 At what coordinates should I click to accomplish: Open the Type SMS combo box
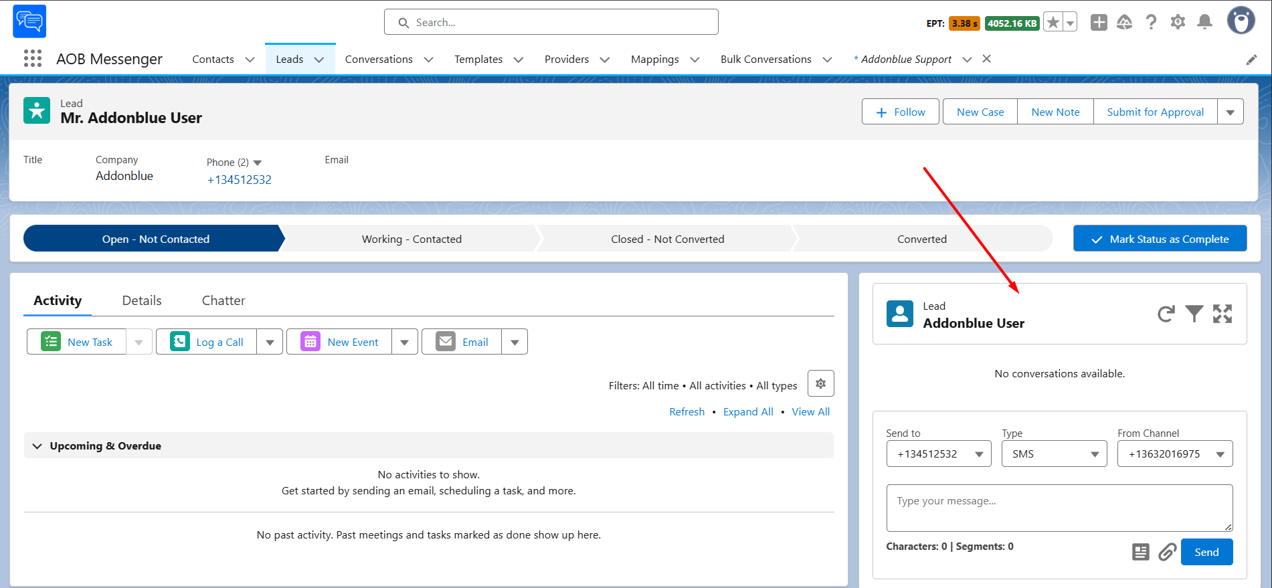tap(1055, 454)
